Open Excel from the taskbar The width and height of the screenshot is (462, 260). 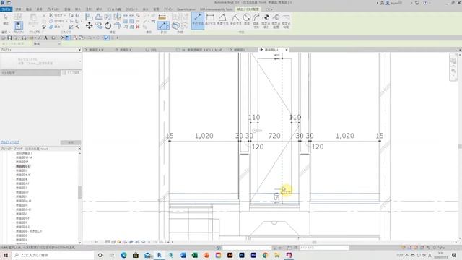[x=194, y=255]
